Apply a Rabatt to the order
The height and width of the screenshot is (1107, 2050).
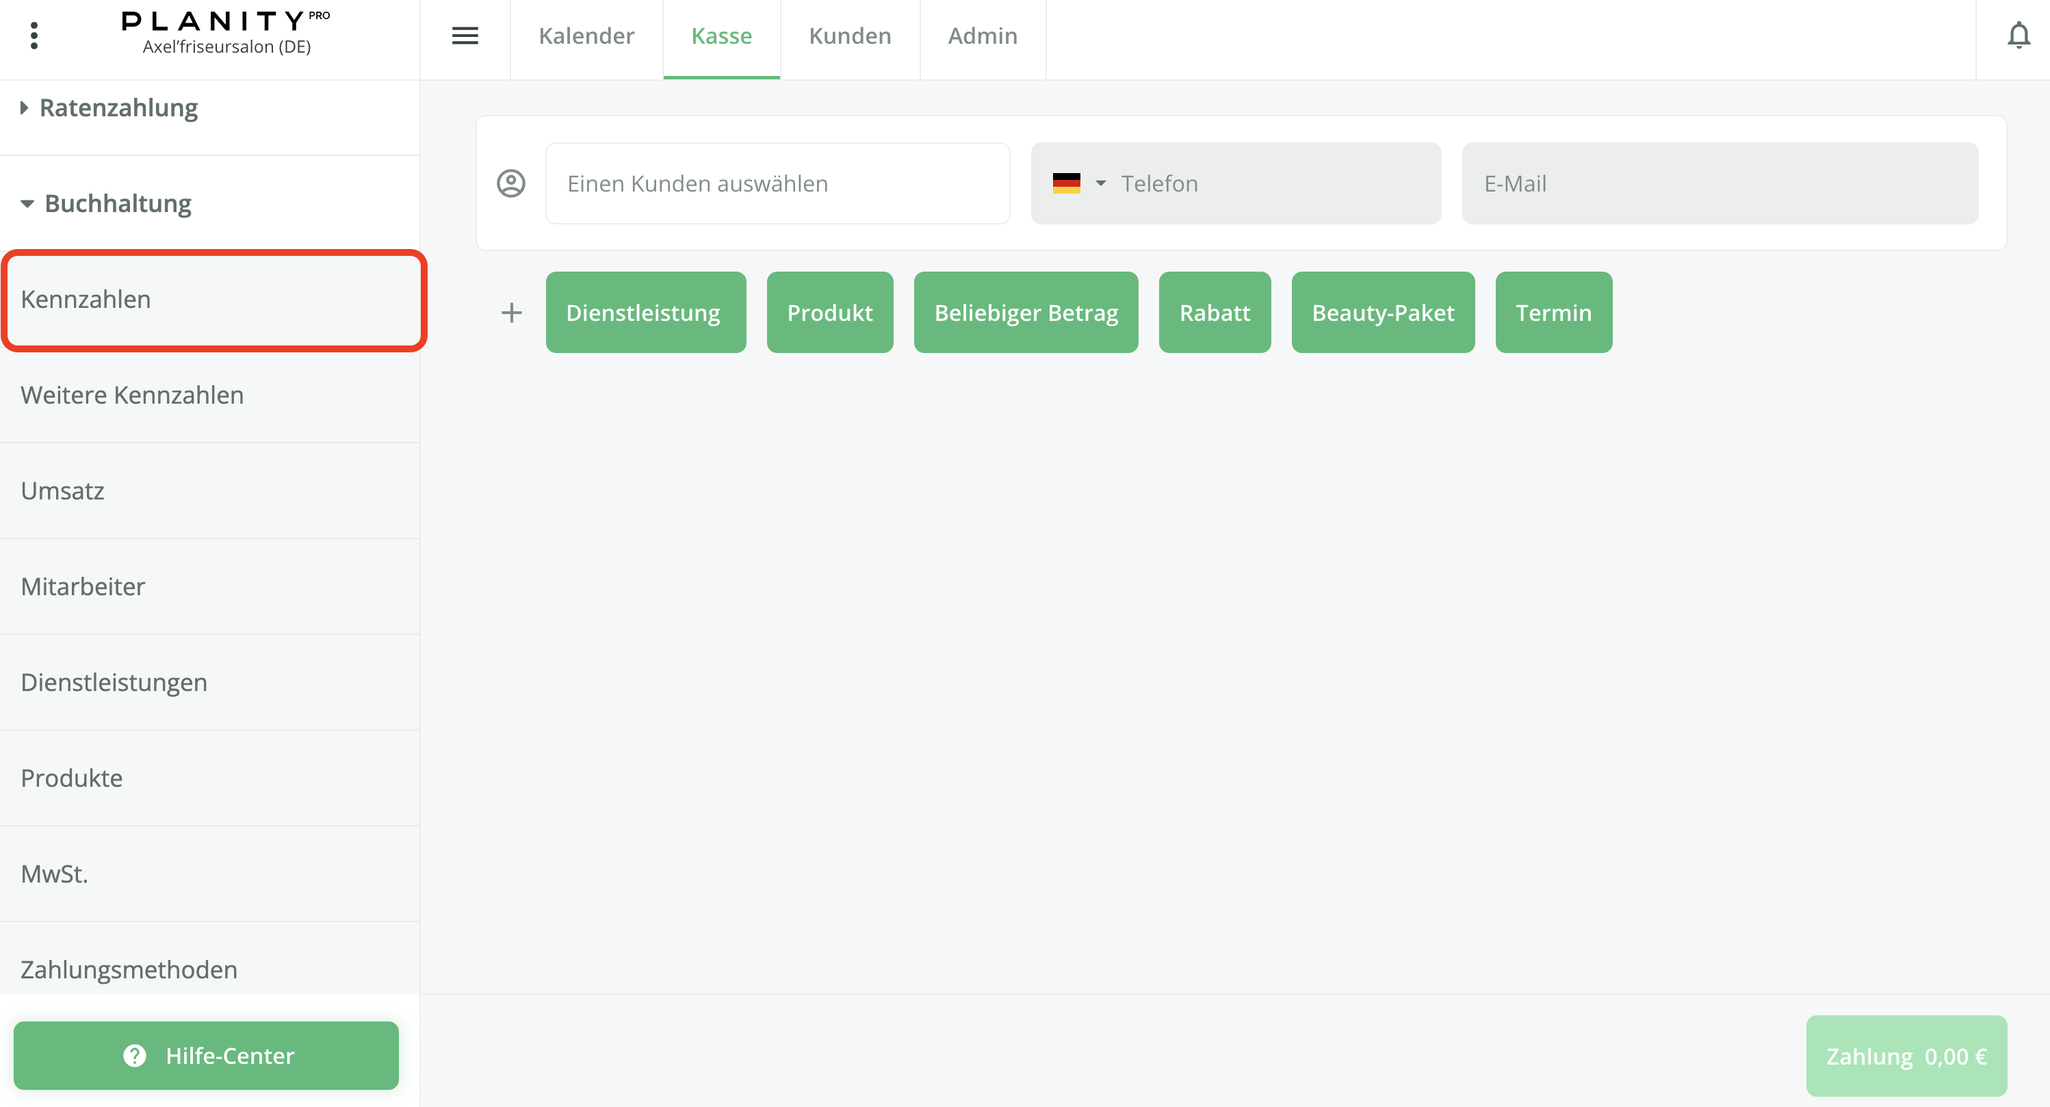pos(1215,312)
